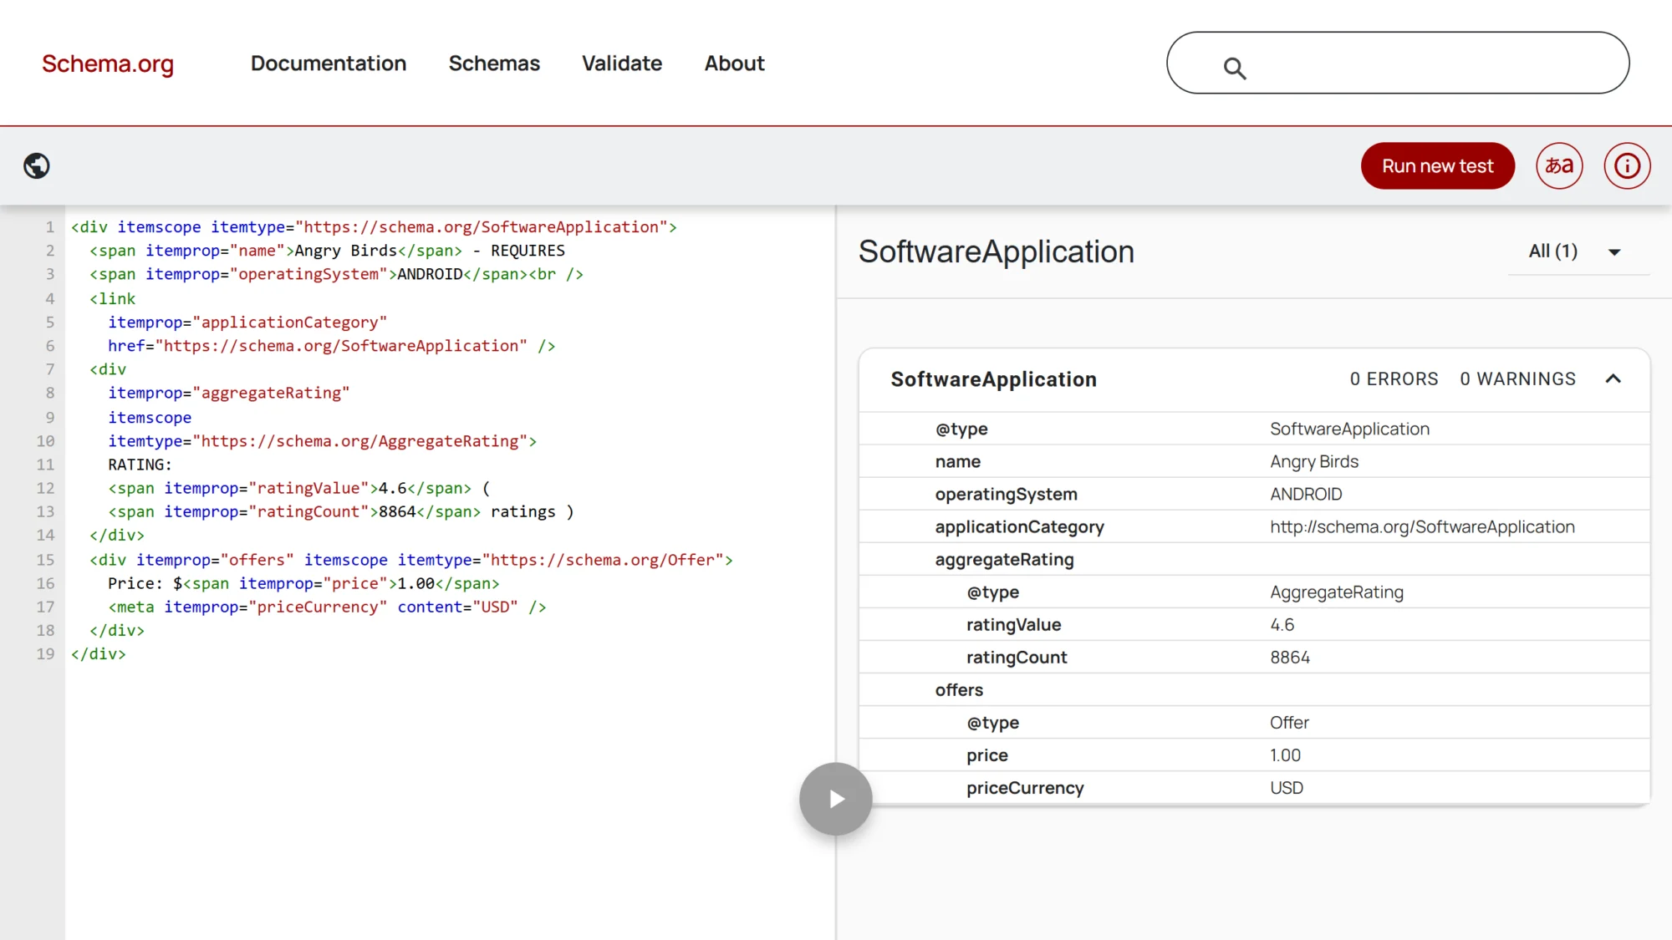This screenshot has width=1672, height=940.
Task: Click the name value Angry Birds
Action: point(1314,462)
